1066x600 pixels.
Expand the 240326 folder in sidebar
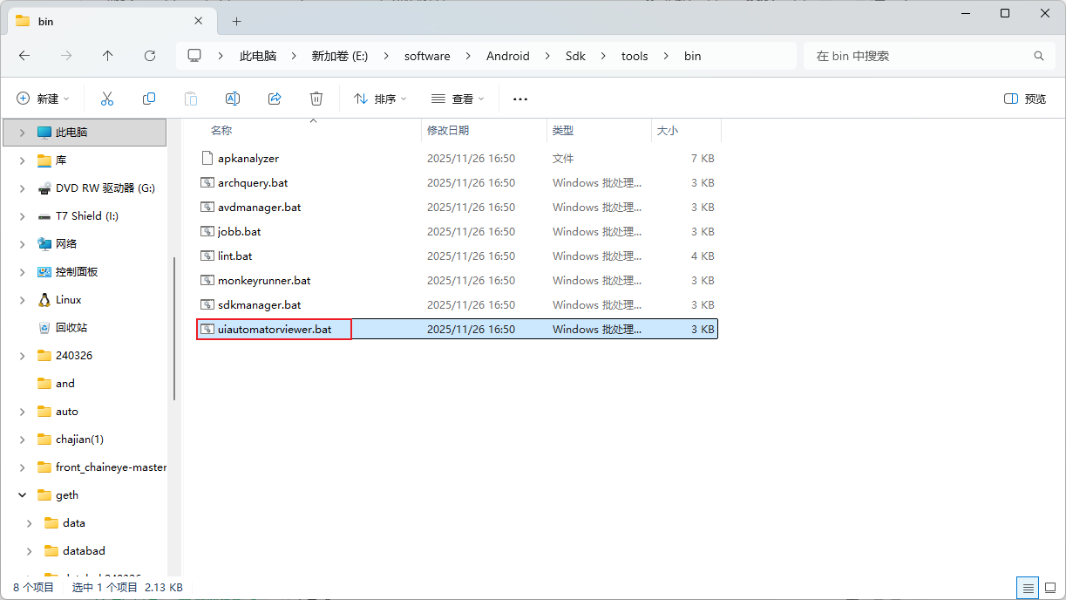pos(23,356)
